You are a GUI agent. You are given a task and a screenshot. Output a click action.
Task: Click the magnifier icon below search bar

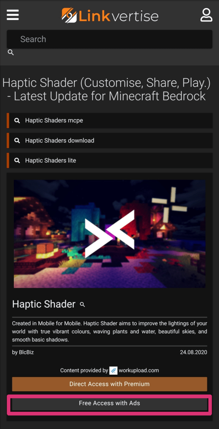coord(11,52)
